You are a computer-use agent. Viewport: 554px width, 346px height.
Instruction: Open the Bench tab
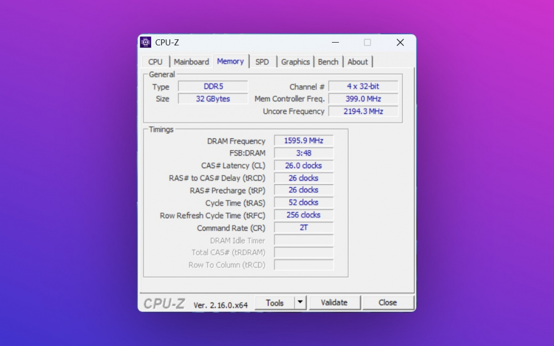(x=328, y=62)
